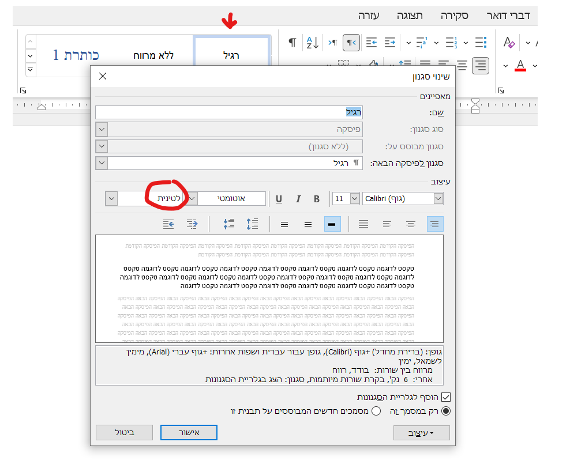Set 1.5 line spacing in dialog

point(308,224)
